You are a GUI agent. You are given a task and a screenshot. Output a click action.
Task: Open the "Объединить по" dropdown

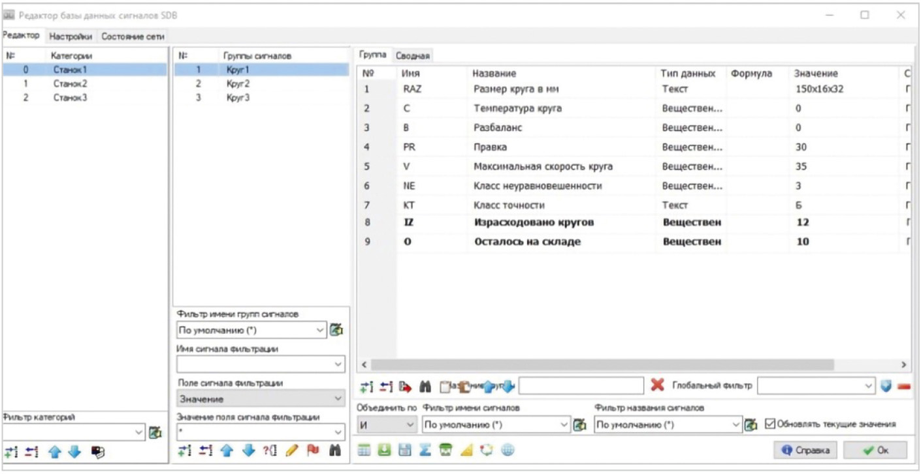coord(387,424)
